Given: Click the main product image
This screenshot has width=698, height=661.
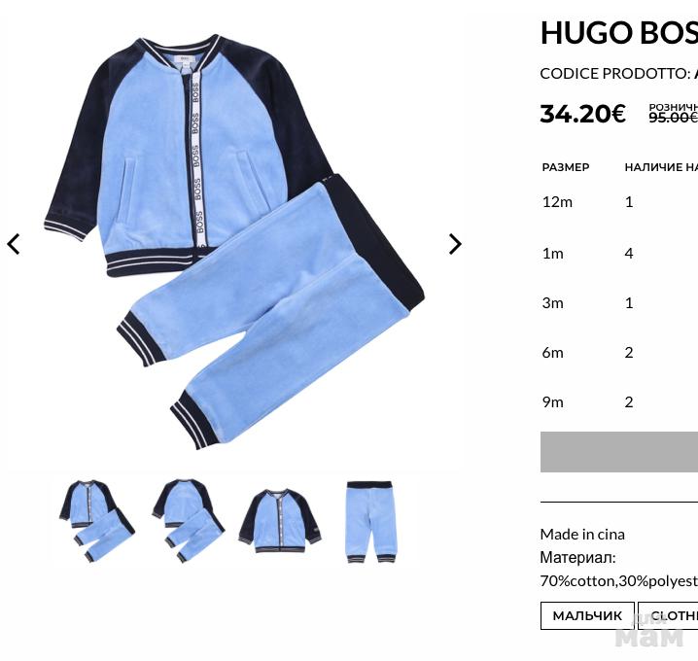Looking at the screenshot, I should click(x=234, y=242).
